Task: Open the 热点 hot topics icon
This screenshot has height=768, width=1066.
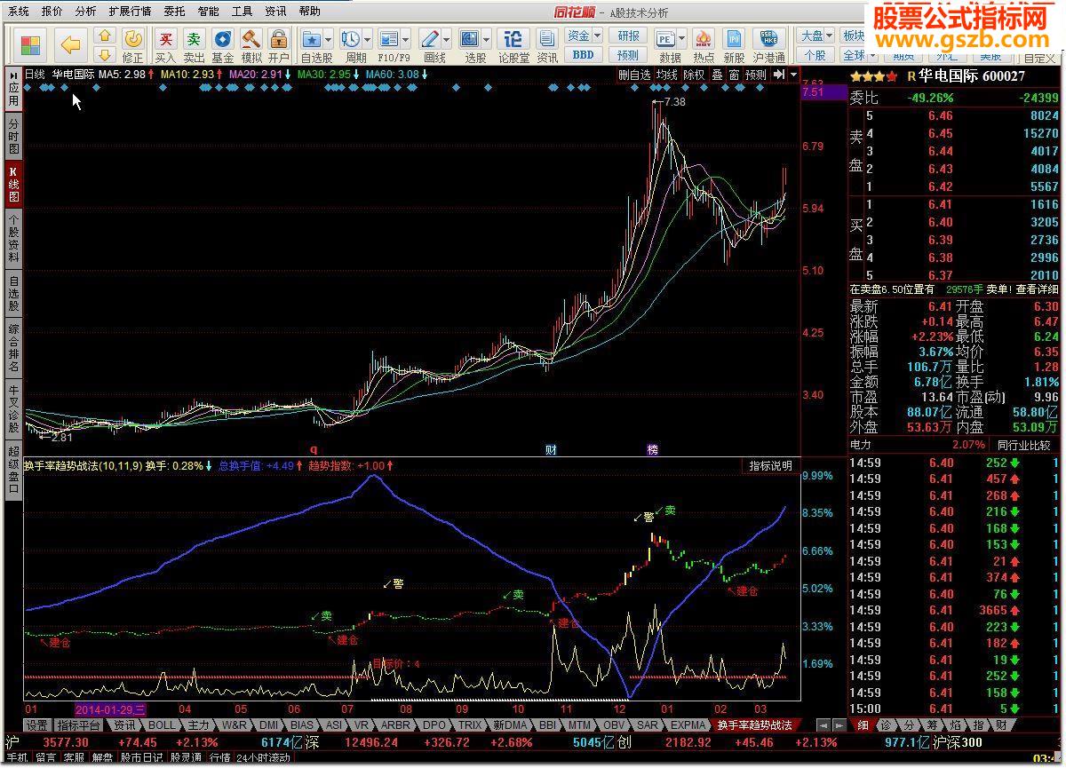Action: [x=704, y=40]
